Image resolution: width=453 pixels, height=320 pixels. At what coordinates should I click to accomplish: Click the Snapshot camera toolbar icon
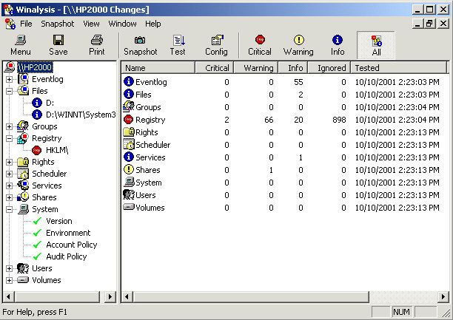140,41
